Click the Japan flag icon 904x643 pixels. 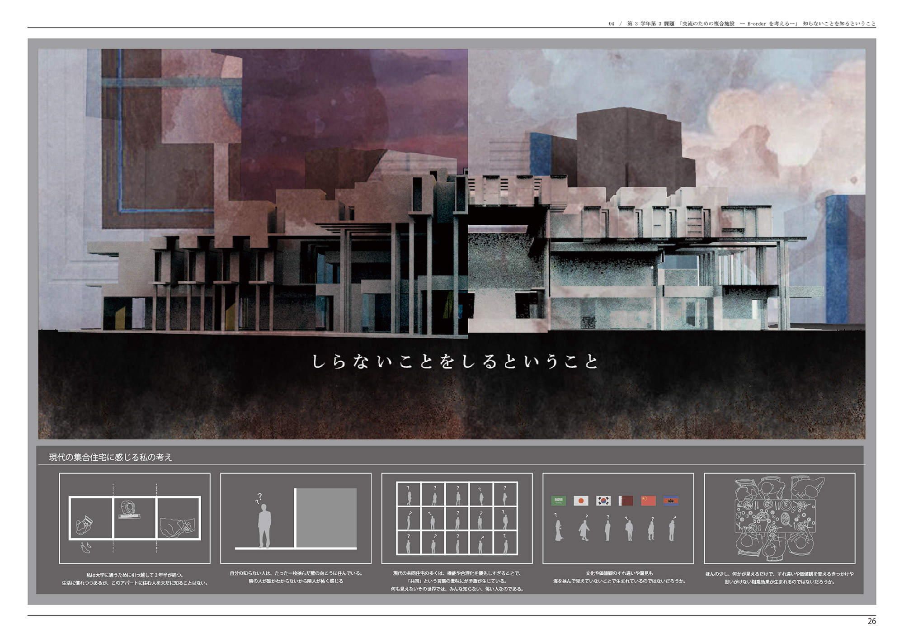pyautogui.click(x=581, y=501)
